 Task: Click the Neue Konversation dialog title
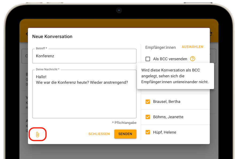click(52, 37)
